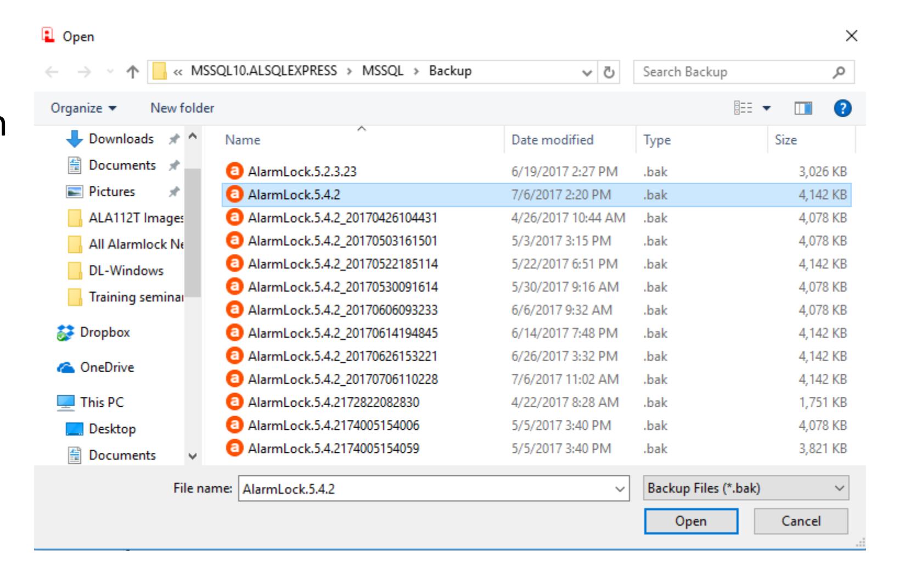Sort files by Name column

point(243,140)
